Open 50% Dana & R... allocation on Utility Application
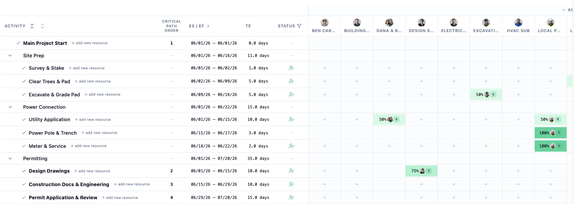Image resolution: width=574 pixels, height=204 pixels. pyautogui.click(x=389, y=119)
